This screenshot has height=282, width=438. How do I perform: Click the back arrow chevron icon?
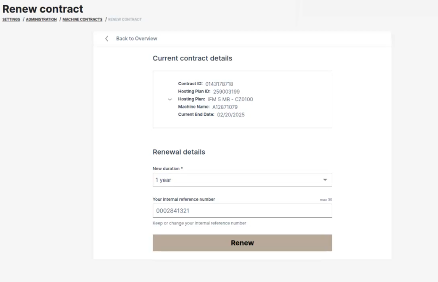[x=107, y=39]
